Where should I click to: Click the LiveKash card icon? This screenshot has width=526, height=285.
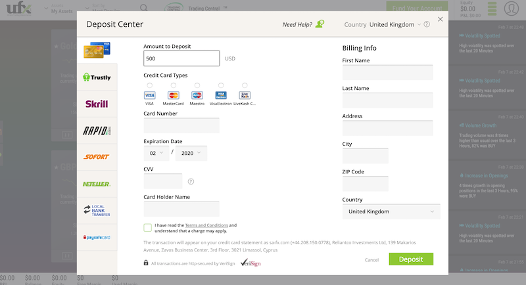245,95
